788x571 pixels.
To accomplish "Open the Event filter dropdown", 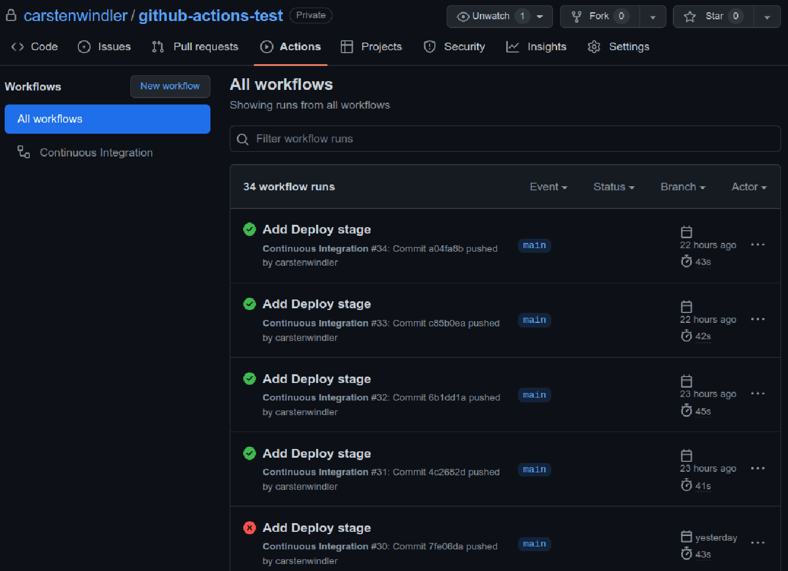I will point(548,187).
